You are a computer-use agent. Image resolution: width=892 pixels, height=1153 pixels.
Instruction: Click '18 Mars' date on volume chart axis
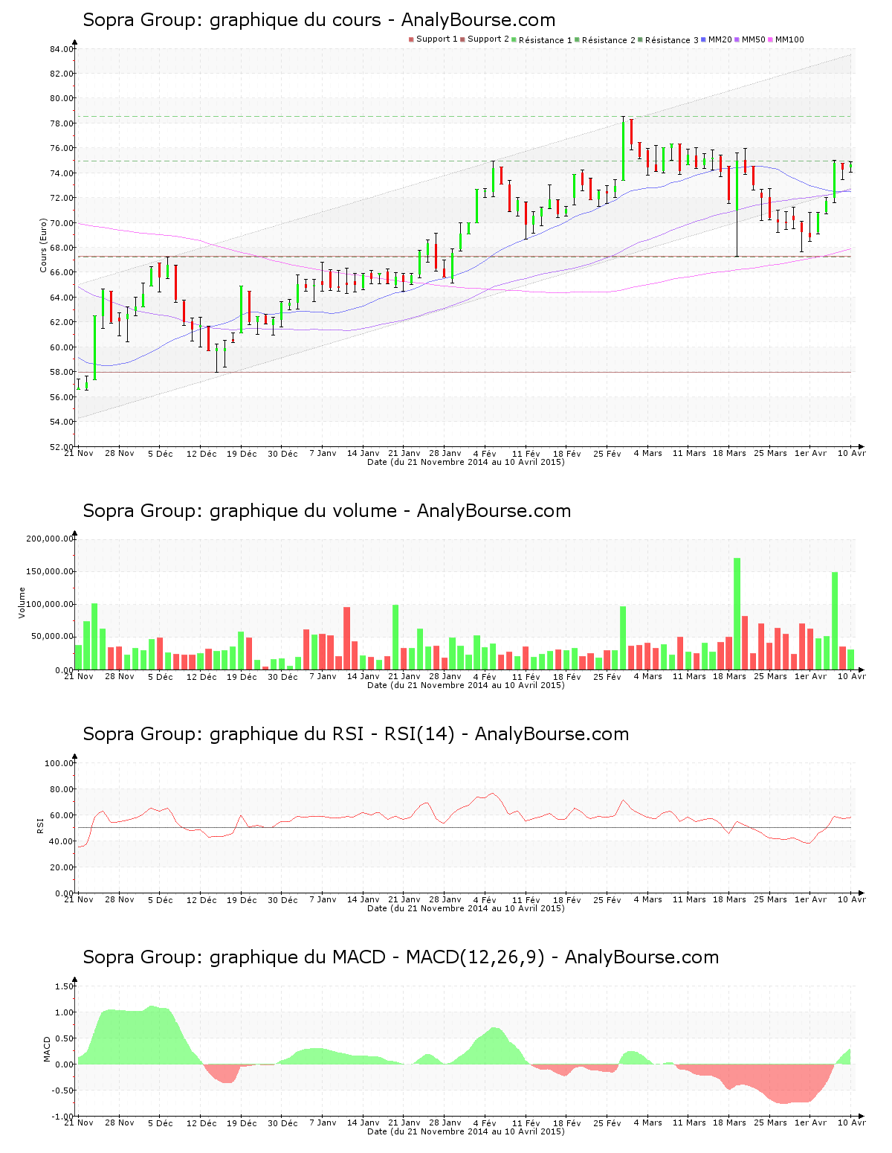point(729,676)
